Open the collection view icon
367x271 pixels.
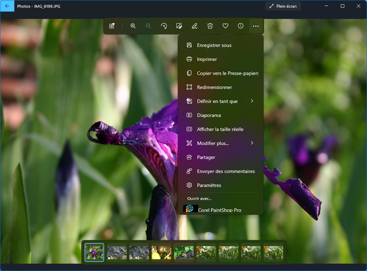(112, 26)
